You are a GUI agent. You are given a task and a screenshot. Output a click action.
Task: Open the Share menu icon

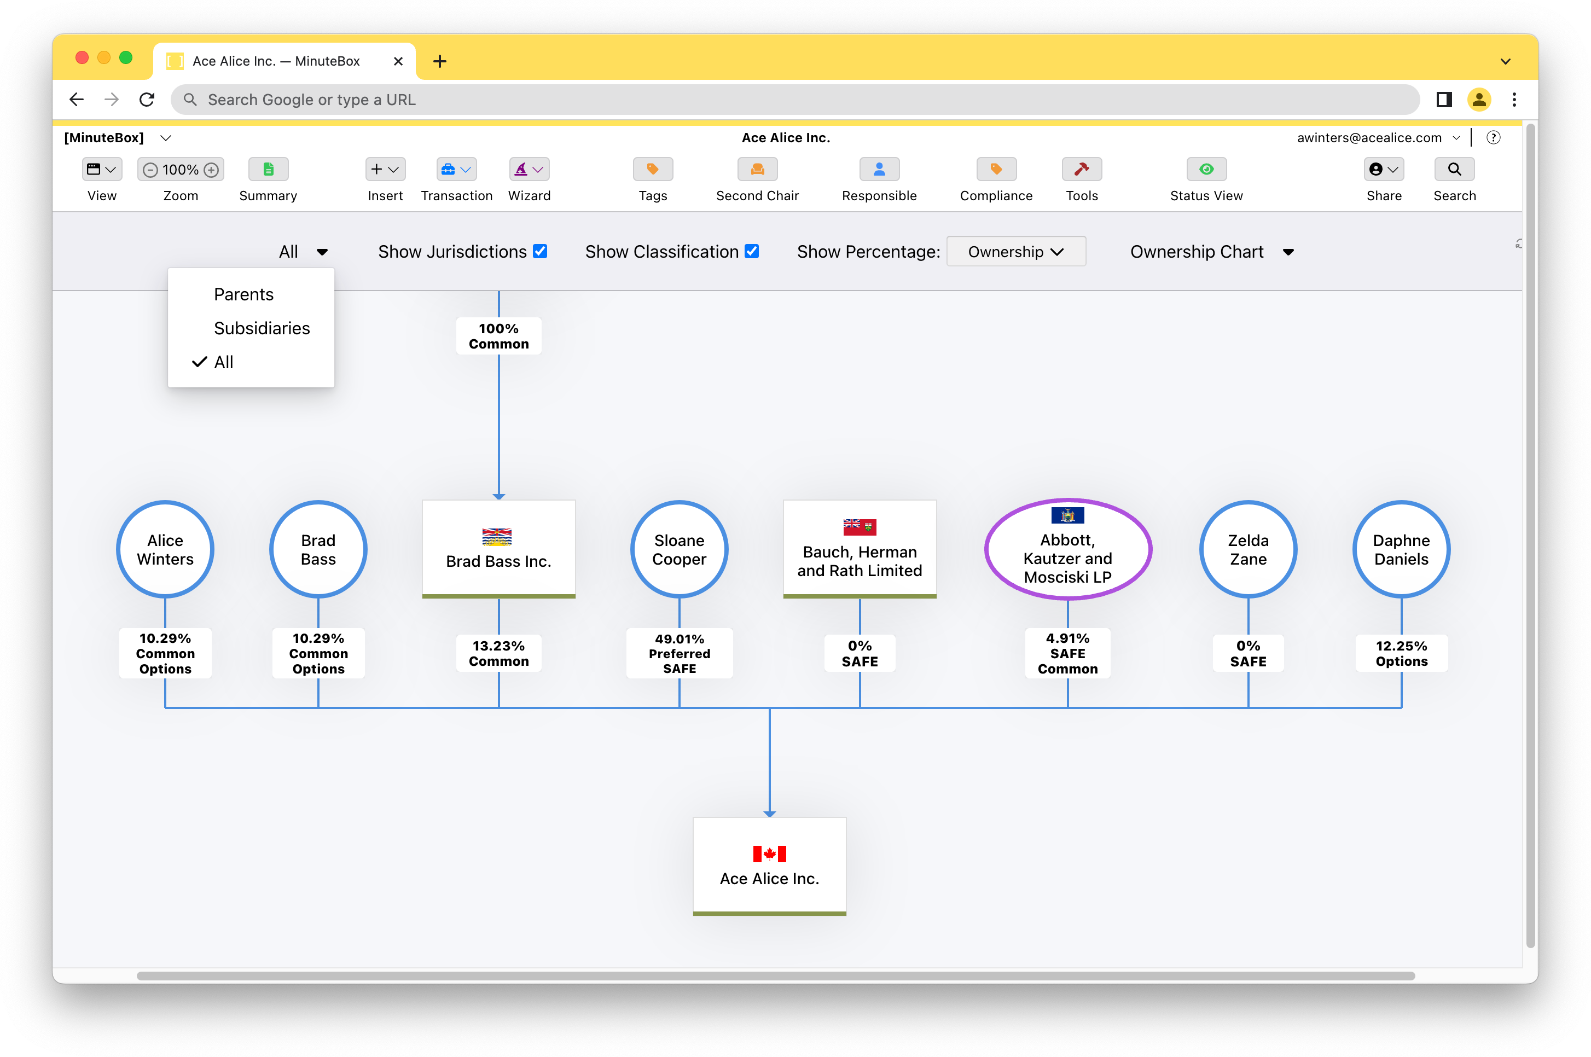point(1383,169)
